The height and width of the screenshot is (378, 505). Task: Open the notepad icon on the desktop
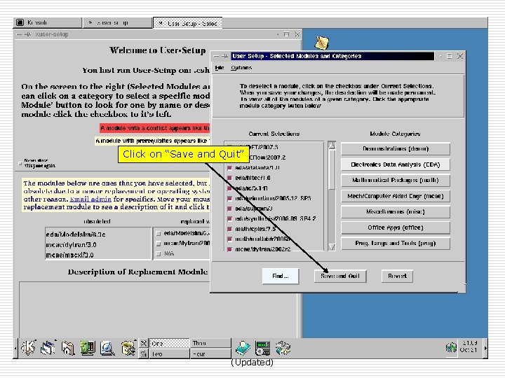point(321,43)
